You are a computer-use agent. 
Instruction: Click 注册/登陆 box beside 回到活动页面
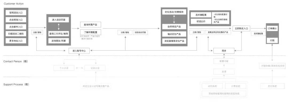pyautogui.click(x=125, y=32)
